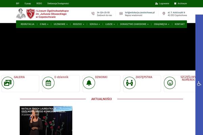The image size is (203, 135).
Task: Open the KONTAKT menu item
Action: coord(180,24)
